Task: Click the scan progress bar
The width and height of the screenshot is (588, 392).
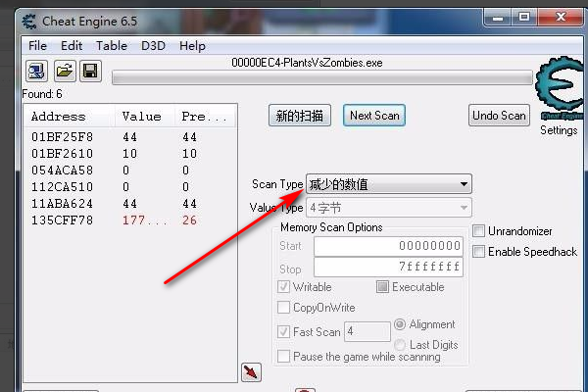Action: pos(322,77)
